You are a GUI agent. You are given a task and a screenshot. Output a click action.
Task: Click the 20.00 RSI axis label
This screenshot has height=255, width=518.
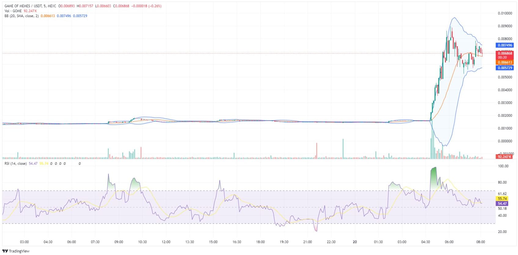coord(502,232)
